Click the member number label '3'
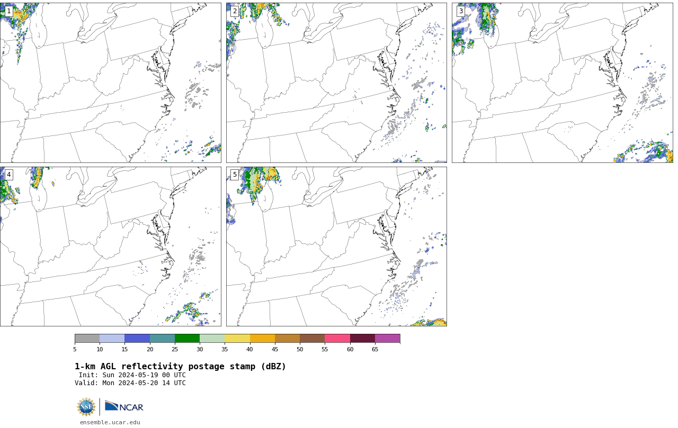 [460, 11]
